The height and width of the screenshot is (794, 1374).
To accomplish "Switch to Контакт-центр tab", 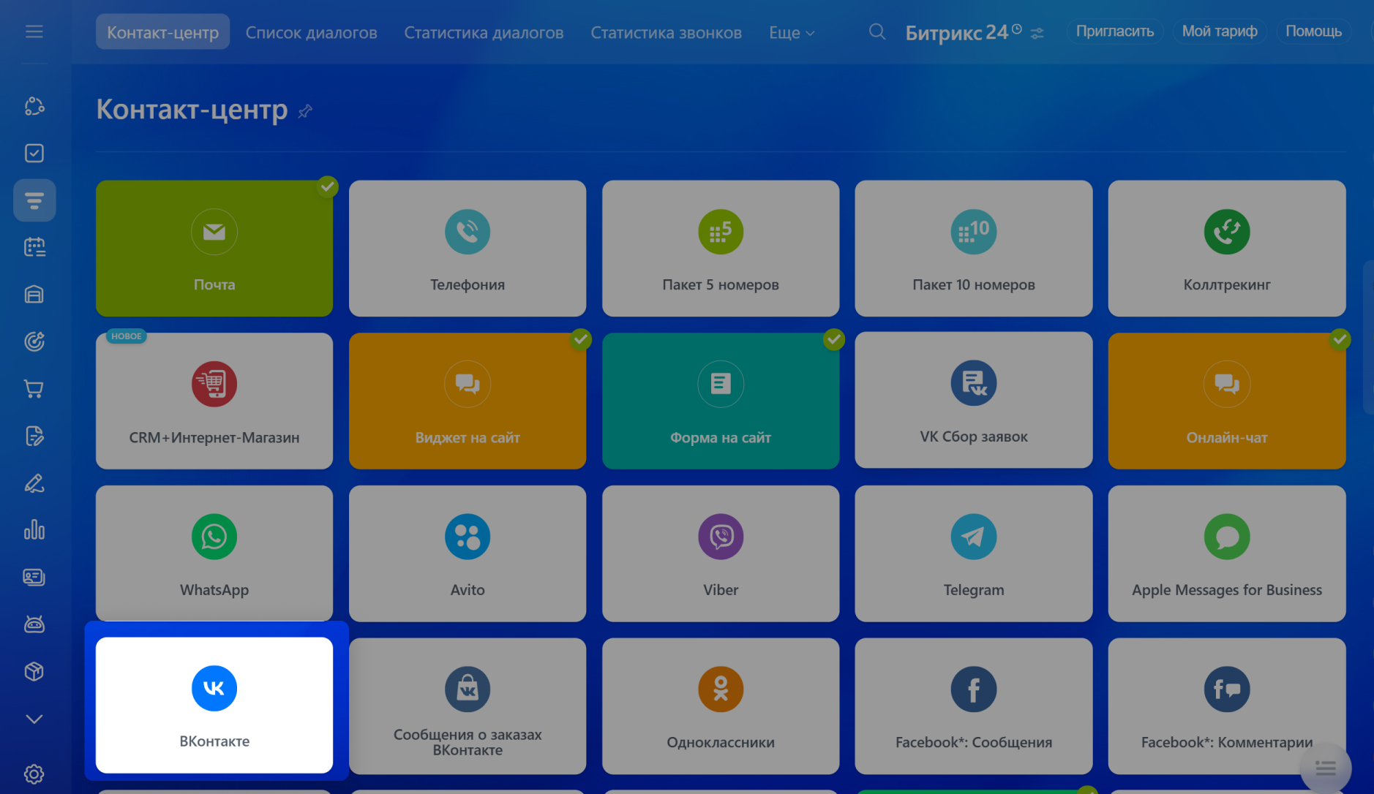I will click(162, 32).
